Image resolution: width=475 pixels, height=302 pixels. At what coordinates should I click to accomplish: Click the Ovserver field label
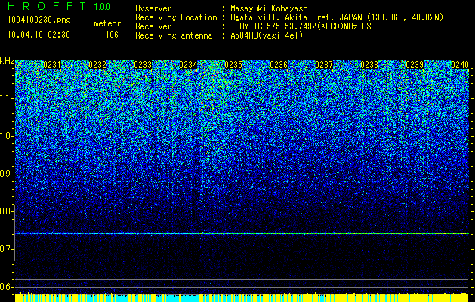coord(153,9)
